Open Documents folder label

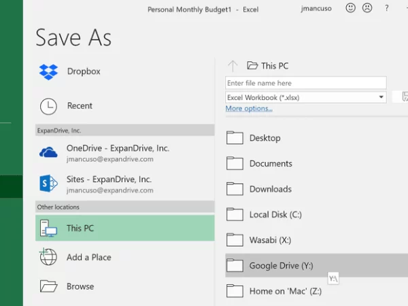tap(271, 163)
